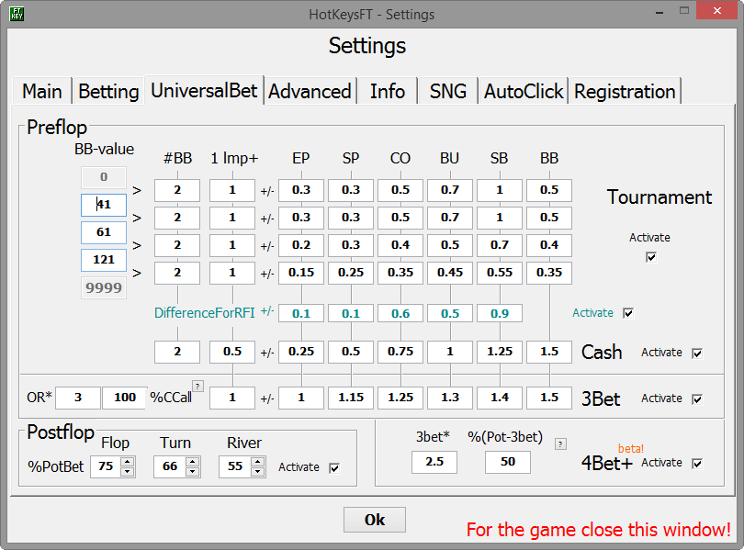Click the last tournament row EP field 0.15
This screenshot has height=550, width=744.
click(301, 273)
